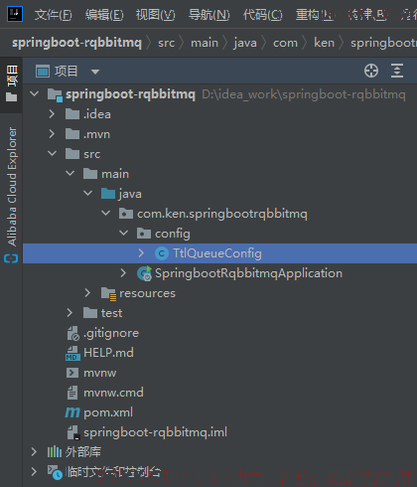Expand the resources folder
The height and width of the screenshot is (487, 417).
pos(87,293)
